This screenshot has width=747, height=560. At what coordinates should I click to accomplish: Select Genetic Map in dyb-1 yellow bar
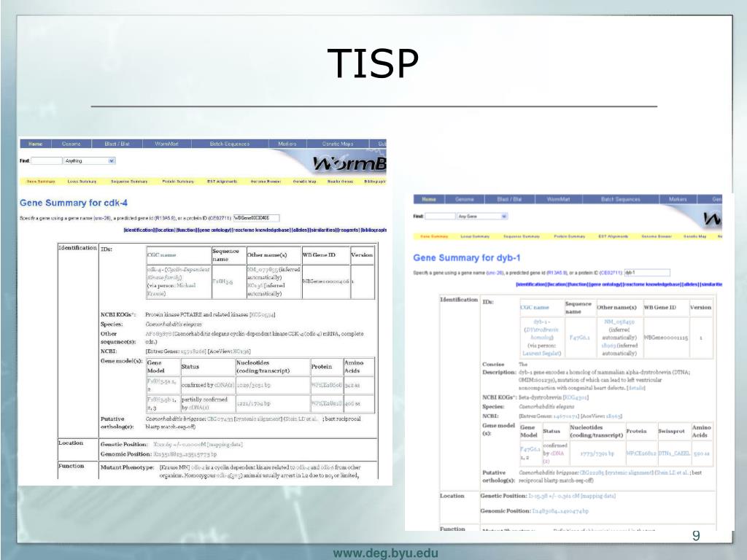(694, 237)
